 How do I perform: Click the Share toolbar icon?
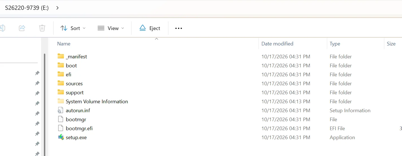[x=22, y=28]
